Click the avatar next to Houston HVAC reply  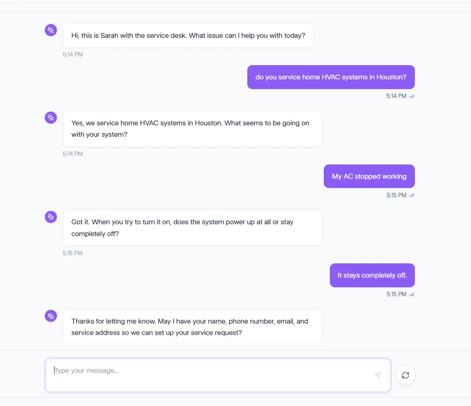click(51, 118)
